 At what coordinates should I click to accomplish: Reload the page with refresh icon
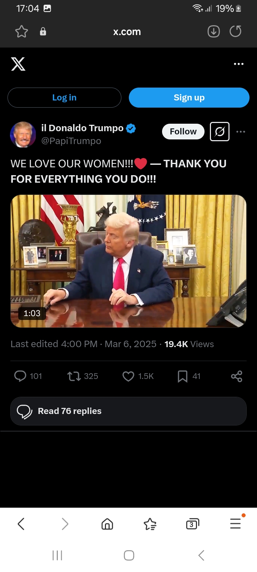point(236,31)
